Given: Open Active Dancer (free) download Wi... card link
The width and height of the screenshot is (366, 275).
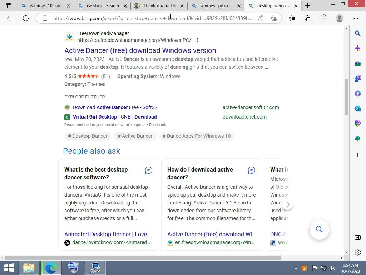Looking at the screenshot, I should [211, 234].
